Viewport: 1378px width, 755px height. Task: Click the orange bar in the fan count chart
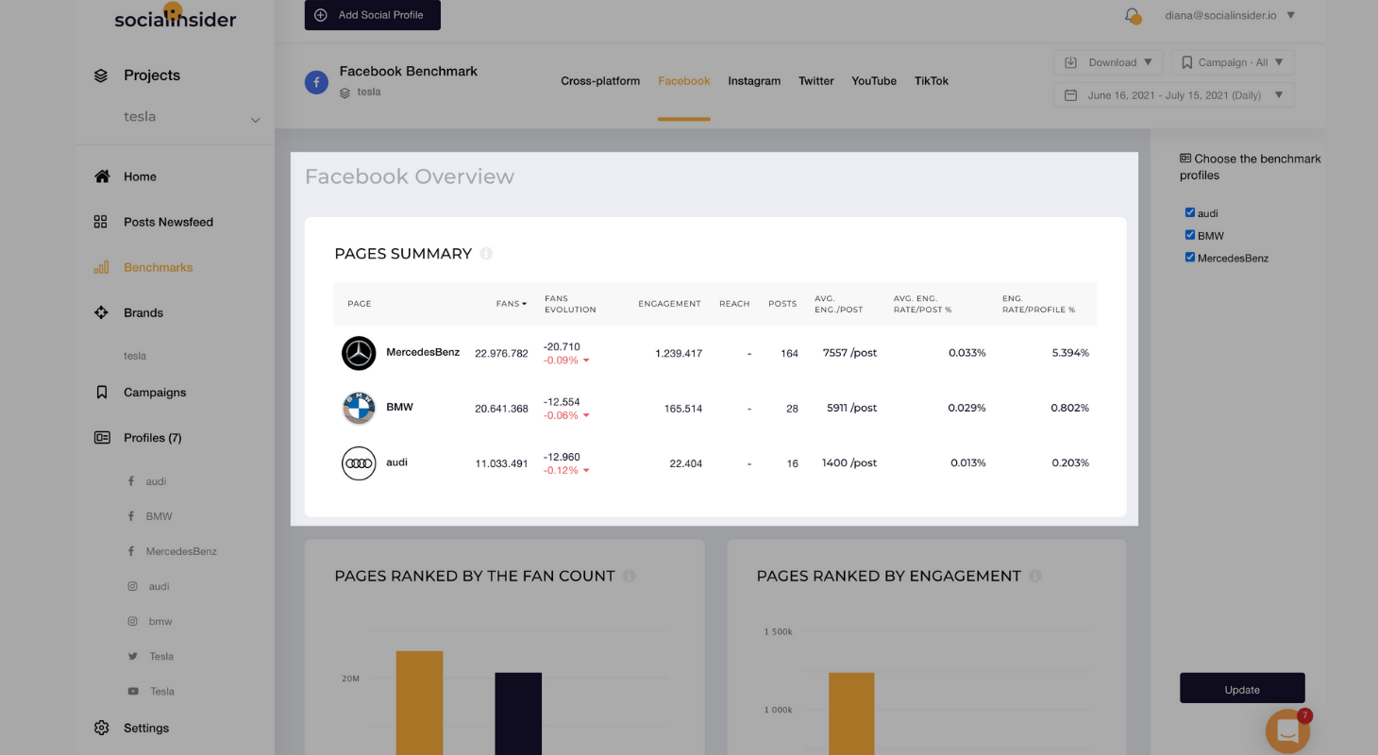[x=419, y=703]
